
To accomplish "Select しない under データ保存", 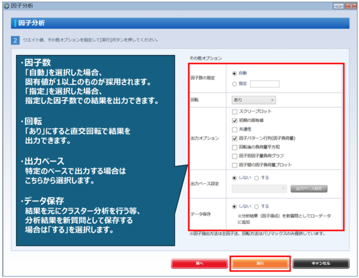I will click(x=235, y=206).
